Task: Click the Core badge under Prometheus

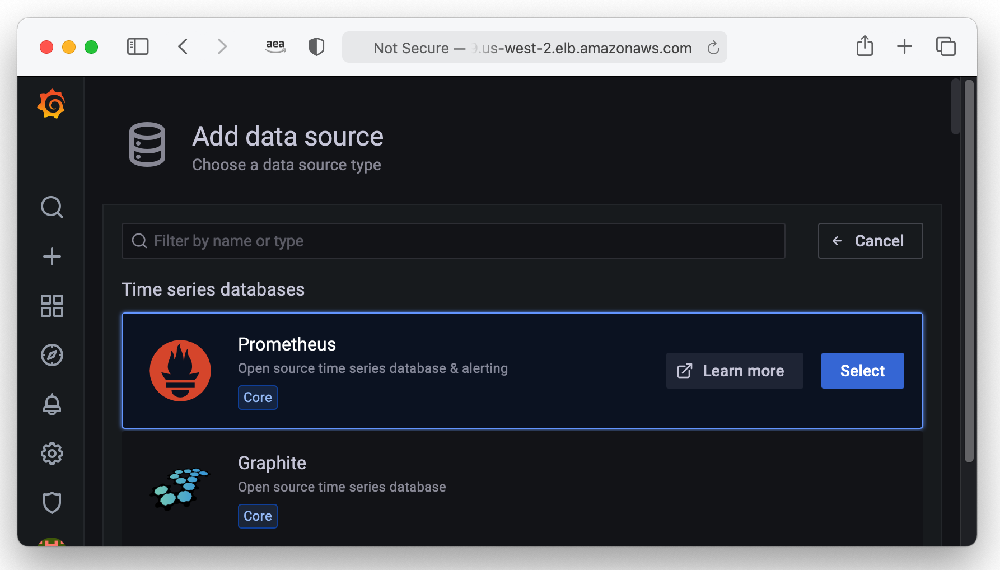Action: [258, 398]
